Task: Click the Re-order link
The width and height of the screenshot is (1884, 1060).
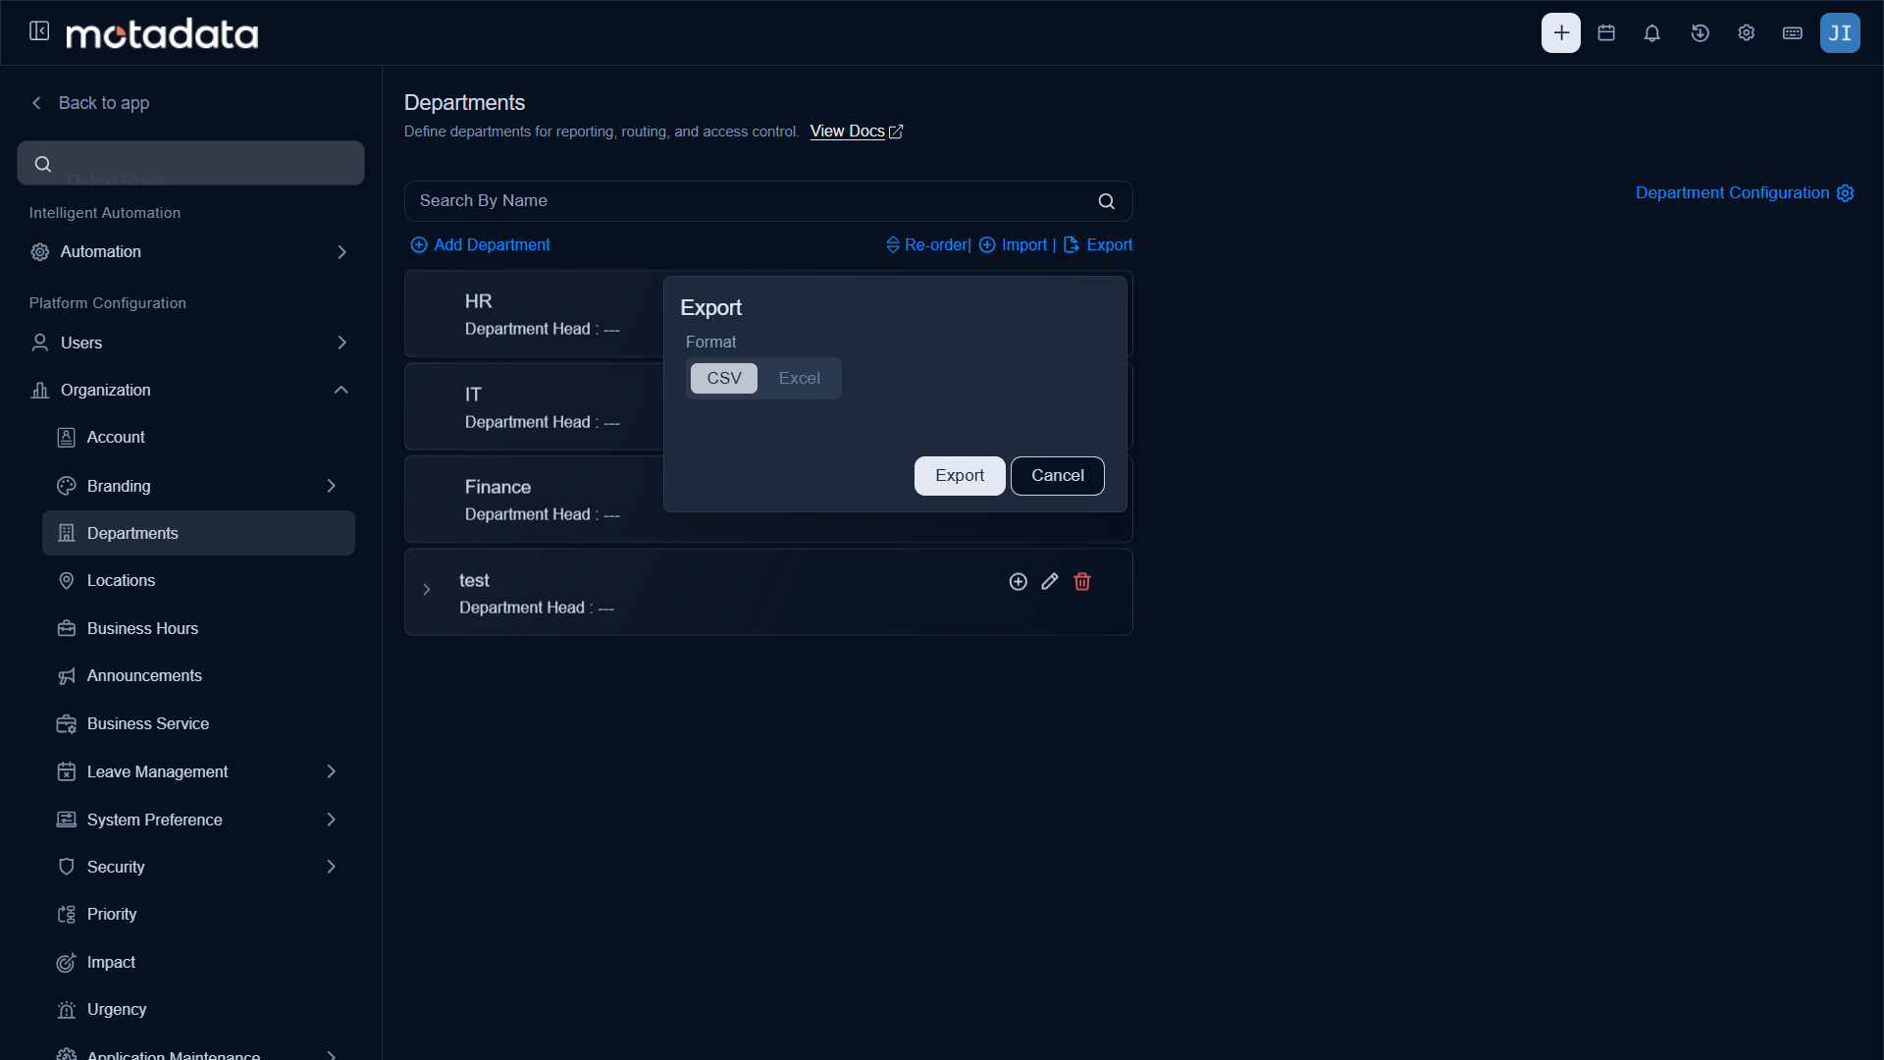Action: pos(926,245)
